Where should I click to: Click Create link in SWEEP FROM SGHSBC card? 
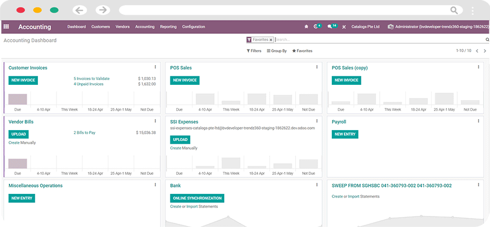point(337,196)
